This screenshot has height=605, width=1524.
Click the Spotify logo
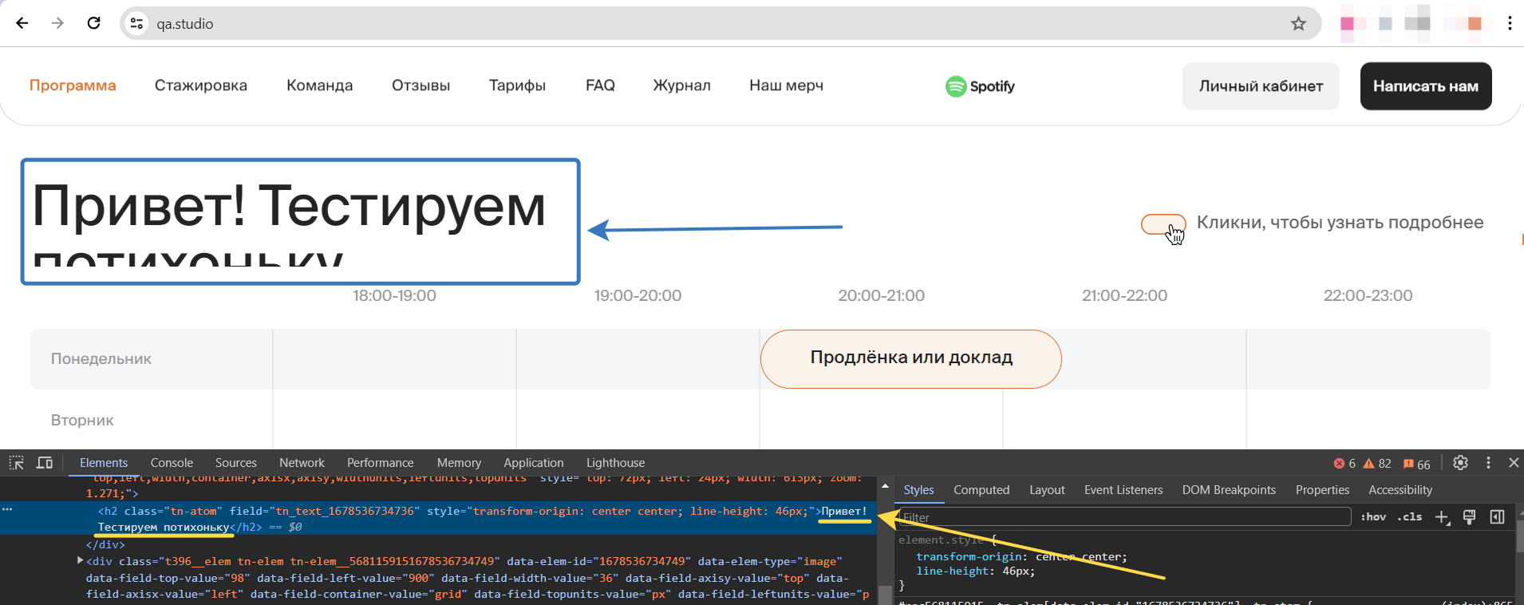(980, 86)
